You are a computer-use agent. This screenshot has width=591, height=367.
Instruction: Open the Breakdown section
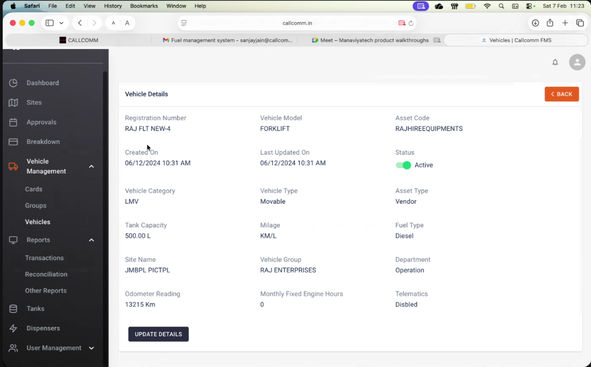coord(43,142)
